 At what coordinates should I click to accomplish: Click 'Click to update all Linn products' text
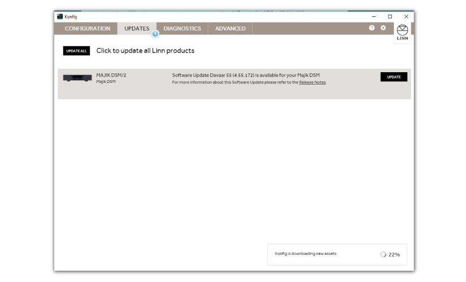point(145,51)
